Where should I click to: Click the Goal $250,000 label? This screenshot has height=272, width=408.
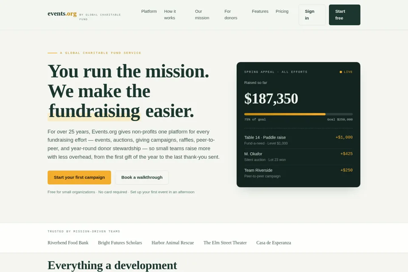(340, 119)
